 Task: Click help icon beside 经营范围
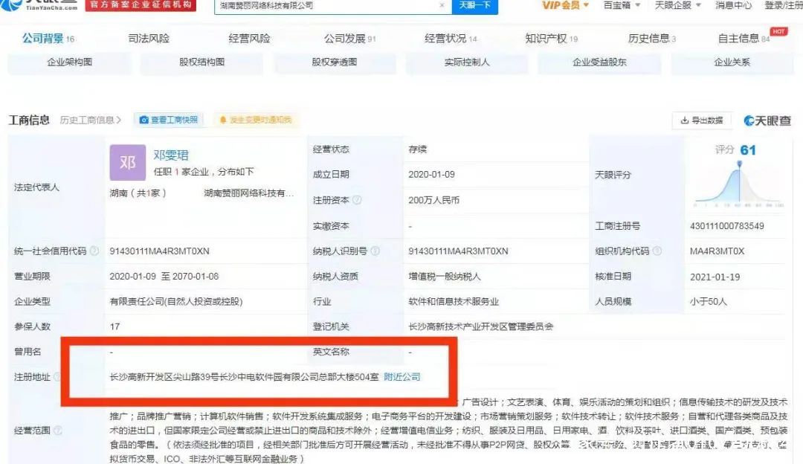(57, 431)
